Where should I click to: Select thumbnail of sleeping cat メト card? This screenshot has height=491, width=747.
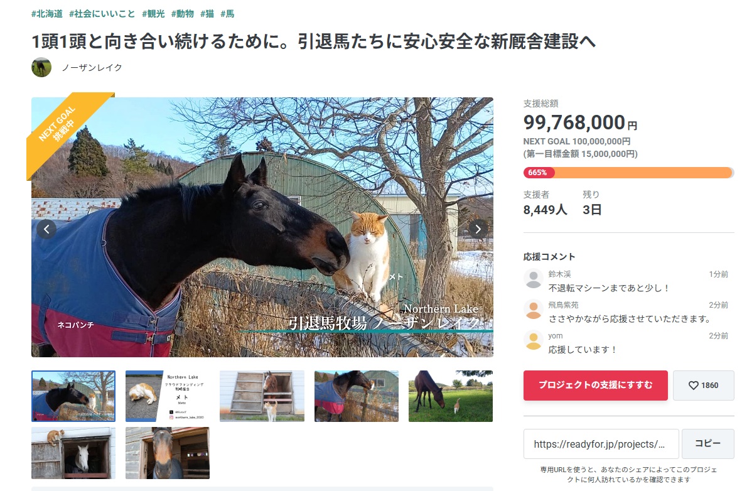[167, 396]
